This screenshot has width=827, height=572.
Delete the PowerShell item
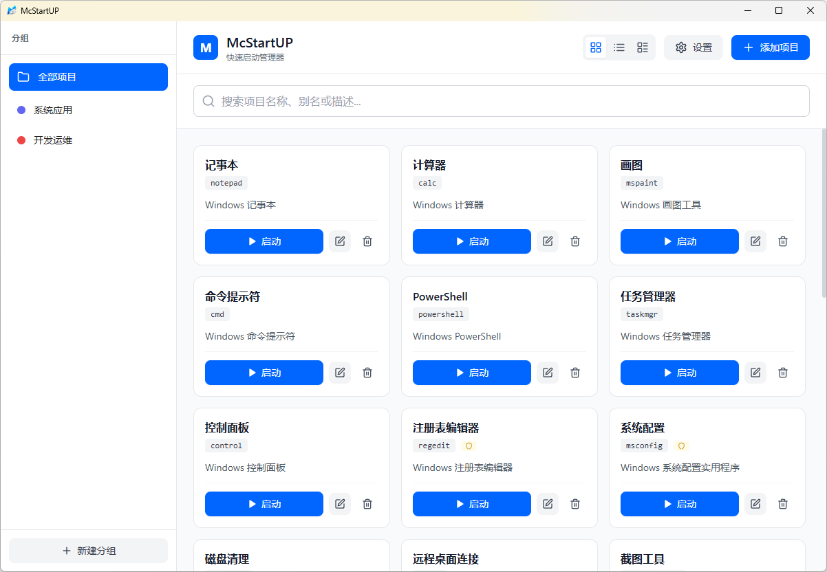click(x=575, y=373)
